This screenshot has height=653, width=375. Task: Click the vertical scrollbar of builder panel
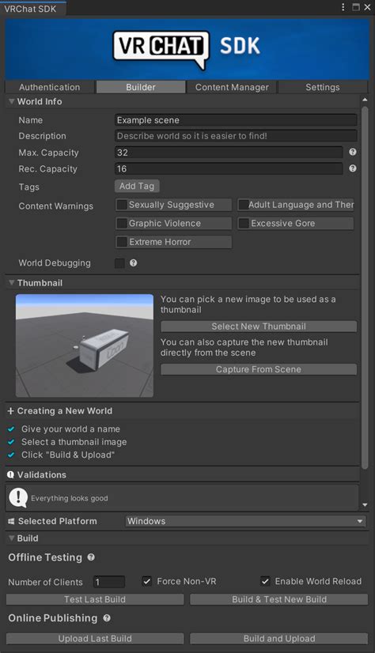[365, 287]
